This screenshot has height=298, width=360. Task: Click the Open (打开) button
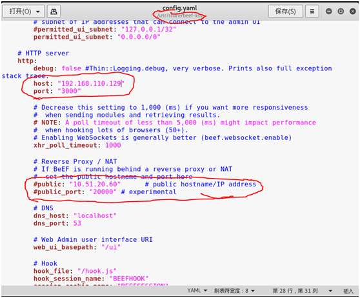(x=20, y=11)
